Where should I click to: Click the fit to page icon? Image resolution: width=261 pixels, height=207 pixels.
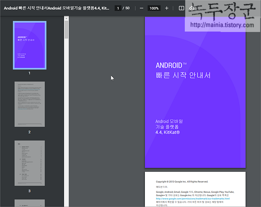[x=181, y=8]
